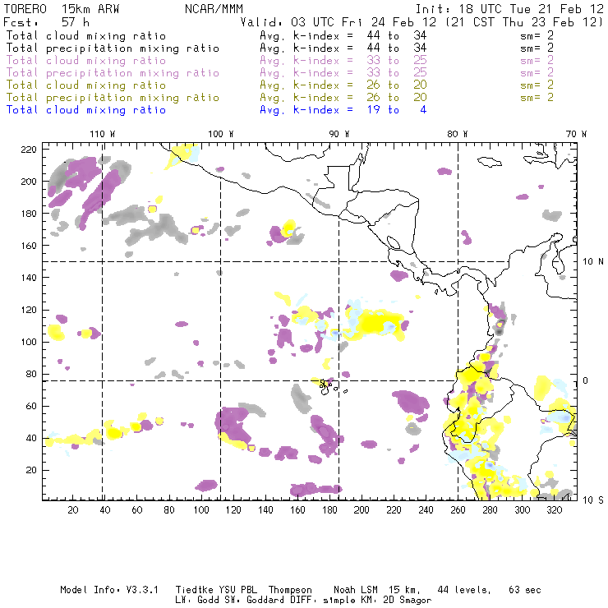Click "Noah LSM" in the footer

point(356,590)
